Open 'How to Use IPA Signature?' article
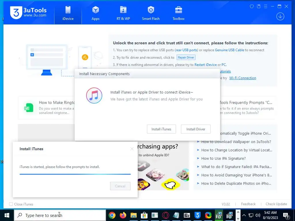The image size is (295, 221). coord(223,159)
